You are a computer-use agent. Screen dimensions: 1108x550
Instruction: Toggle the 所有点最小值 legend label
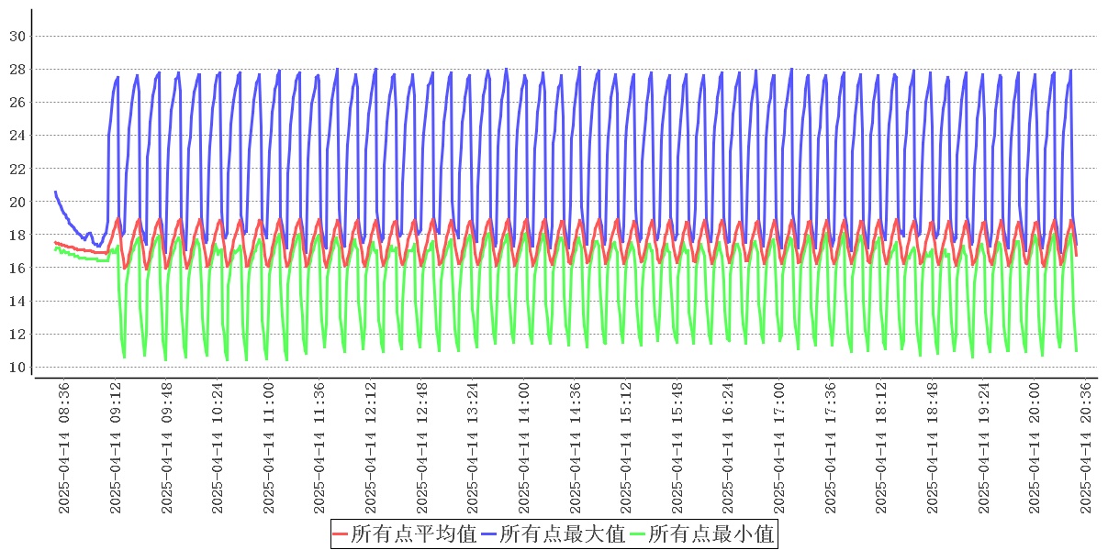711,533
